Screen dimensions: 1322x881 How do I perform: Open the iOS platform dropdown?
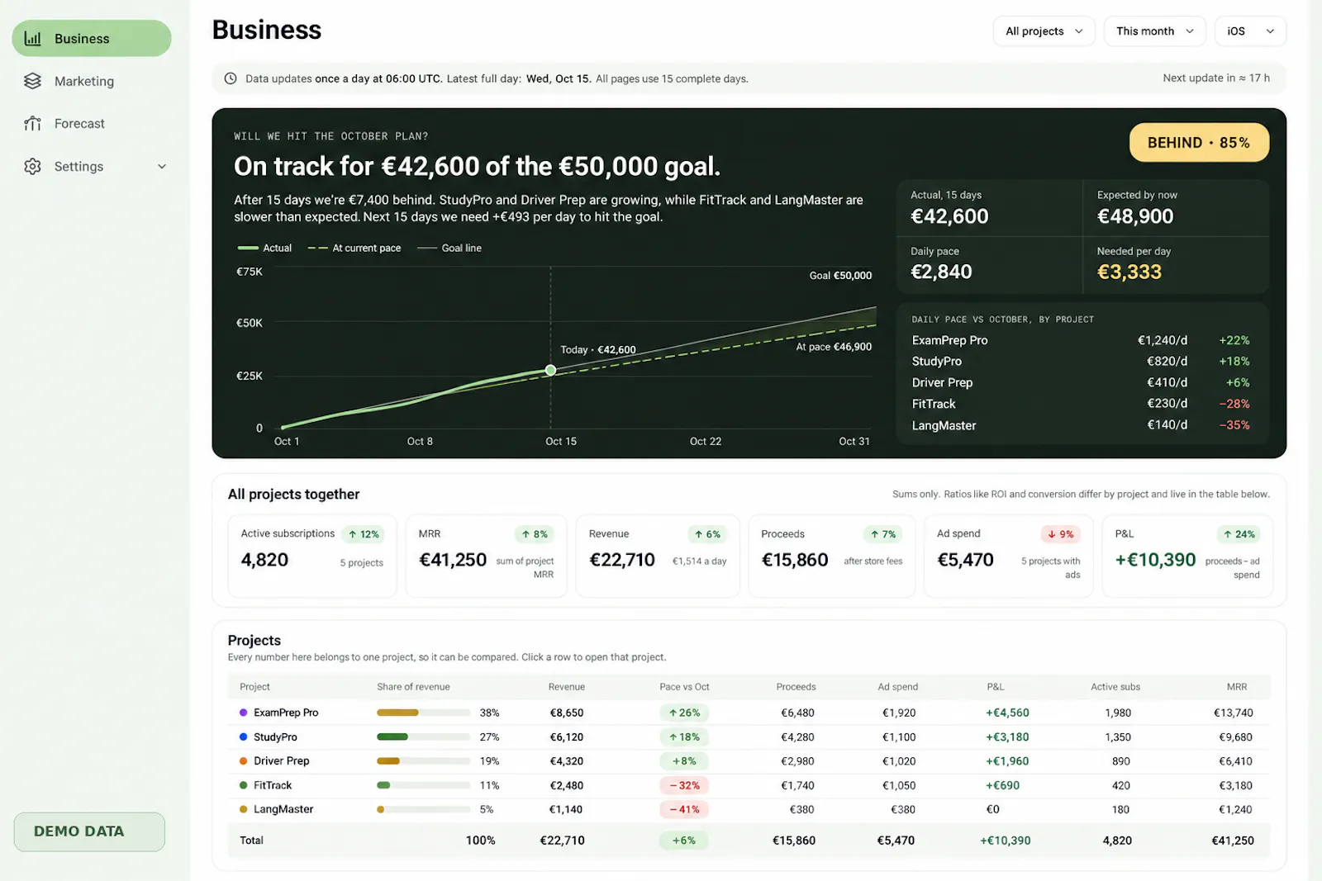coord(1250,31)
